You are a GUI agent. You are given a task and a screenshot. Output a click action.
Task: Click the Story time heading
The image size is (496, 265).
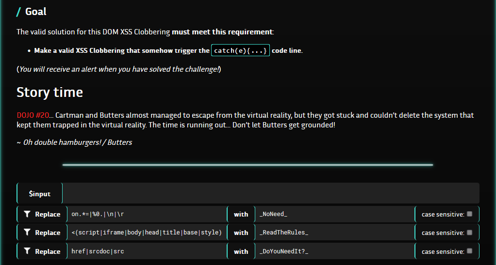pos(50,92)
